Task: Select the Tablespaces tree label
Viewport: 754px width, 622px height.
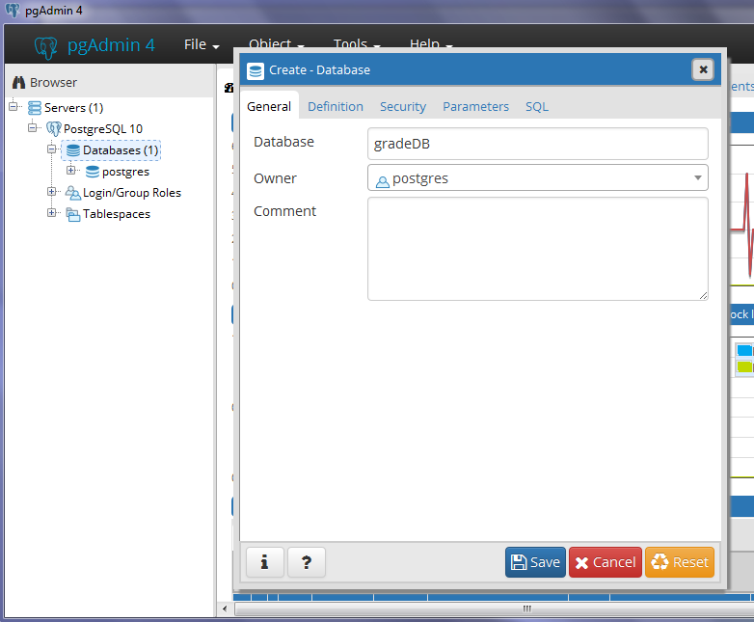Action: [117, 214]
